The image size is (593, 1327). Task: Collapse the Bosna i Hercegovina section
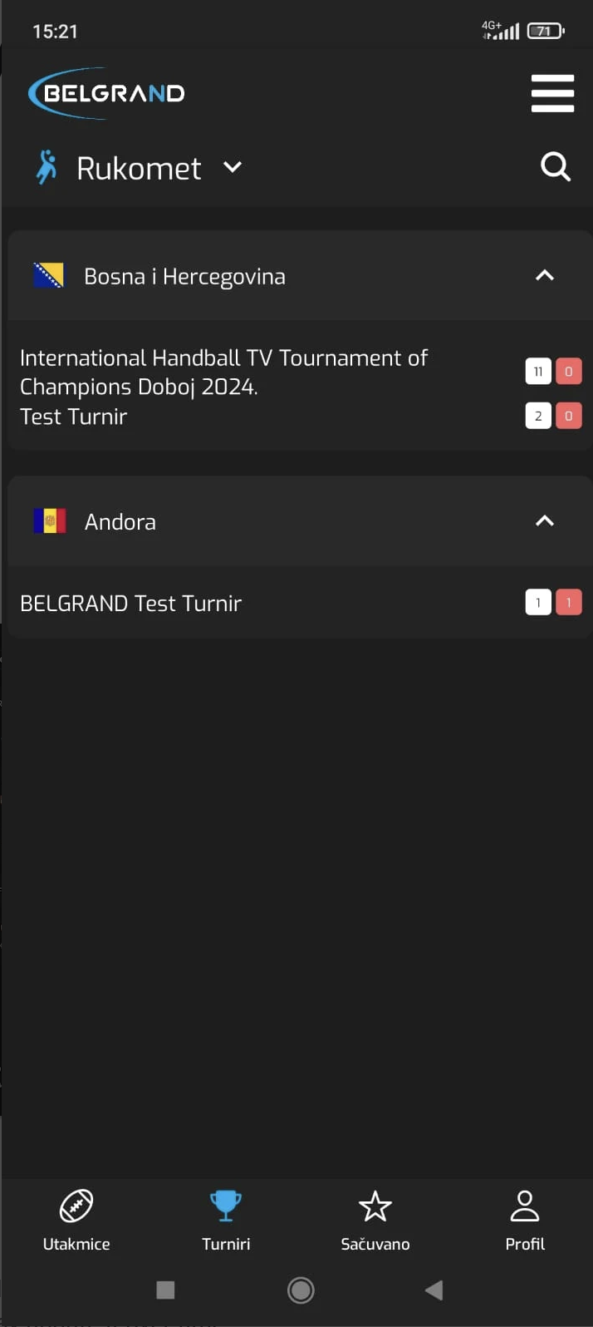coord(544,276)
